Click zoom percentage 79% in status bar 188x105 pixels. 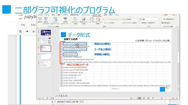(x=173, y=98)
